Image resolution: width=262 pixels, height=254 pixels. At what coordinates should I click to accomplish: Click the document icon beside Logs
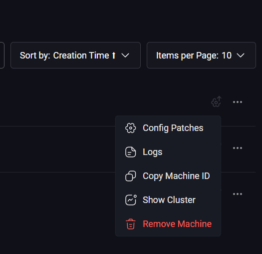coord(130,152)
